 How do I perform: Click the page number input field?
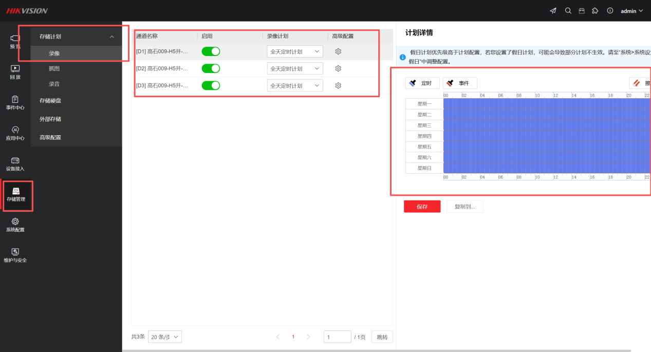[x=337, y=337]
